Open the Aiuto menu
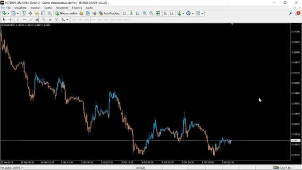Viewport: 302px width, 170px height. tap(89, 8)
